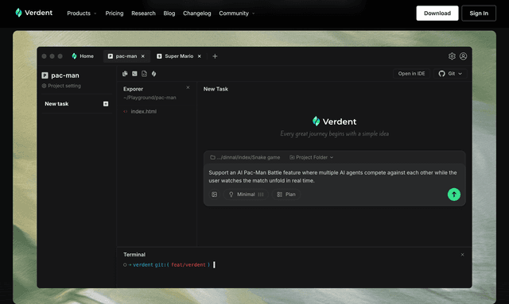The height and width of the screenshot is (304, 509).
Task: Click the pac-man project icon in sidebar
Action: (x=45, y=75)
